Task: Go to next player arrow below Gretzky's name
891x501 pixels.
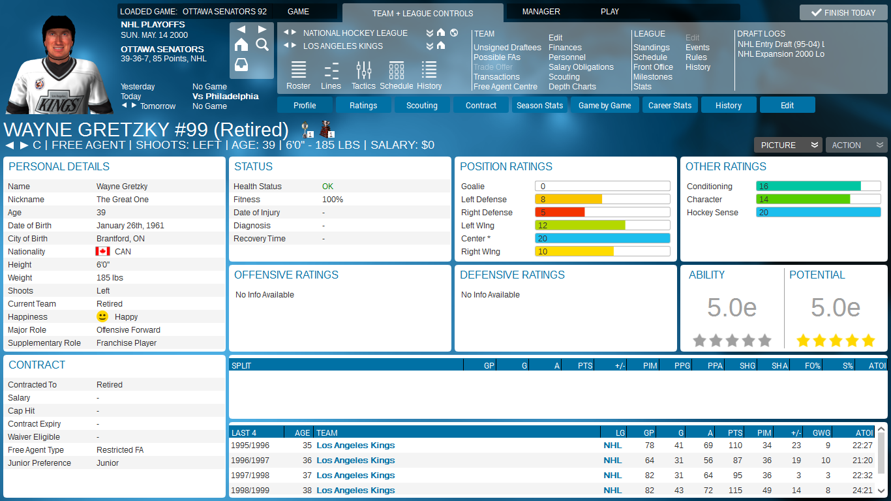Action: click(24, 145)
